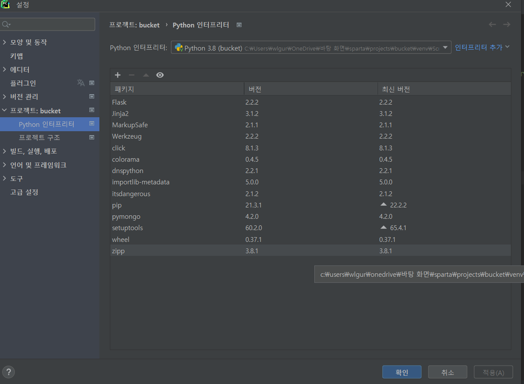524x384 pixels.
Task: Select the importlib-metadata package row
Action: click(x=310, y=182)
